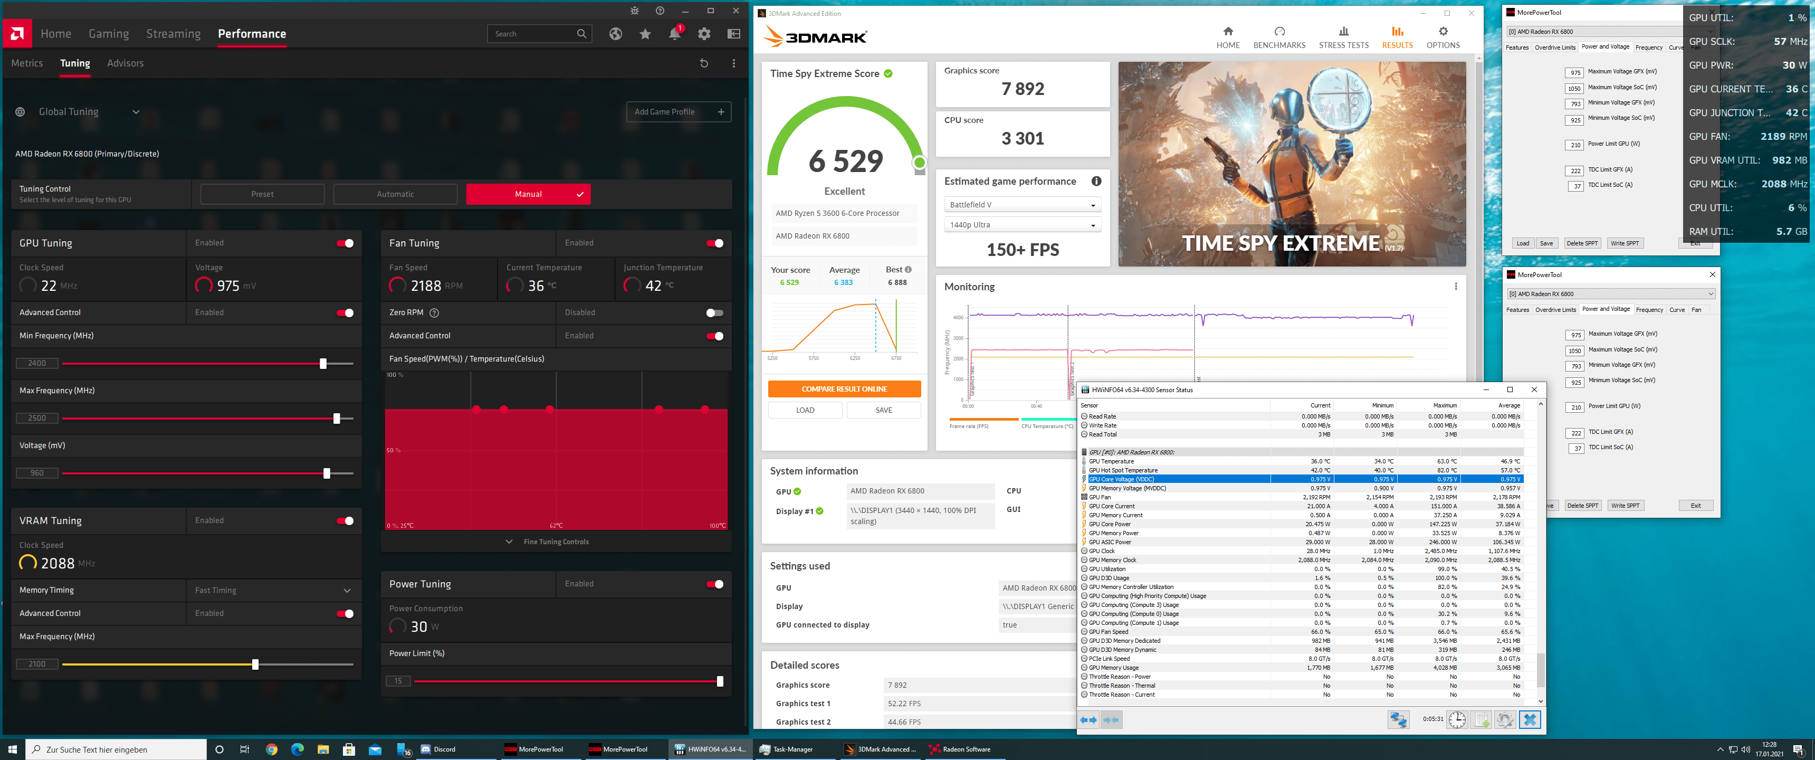Click SAVE button in 3DMark results
Image resolution: width=1815 pixels, height=760 pixels.
pyautogui.click(x=884, y=410)
